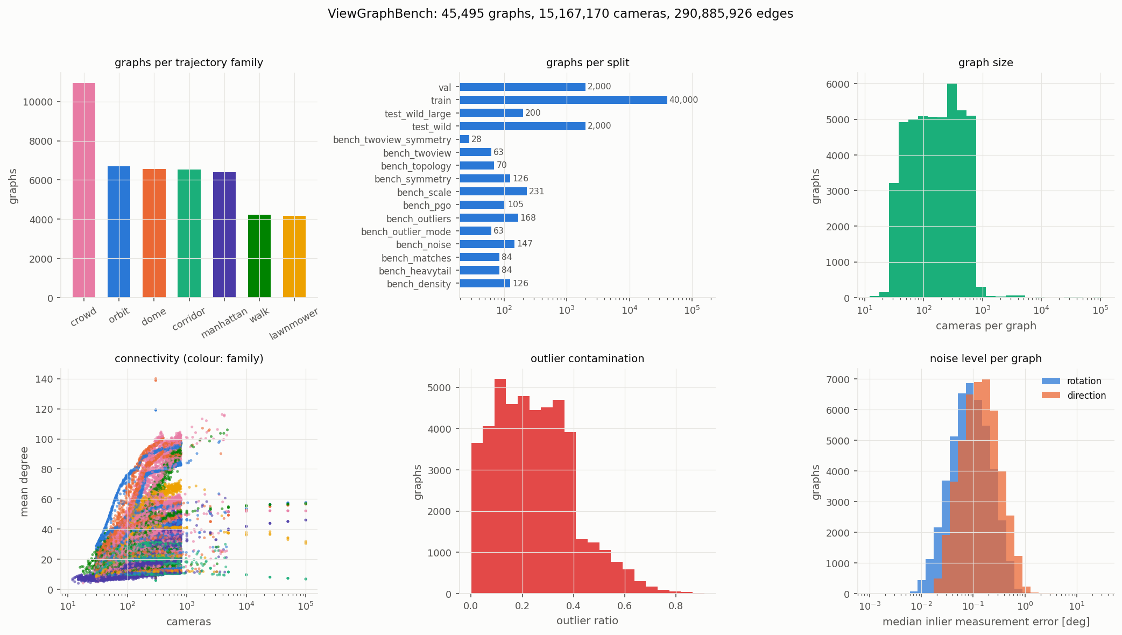
Task: Click the 'outlier contamination' title
Action: click(588, 358)
